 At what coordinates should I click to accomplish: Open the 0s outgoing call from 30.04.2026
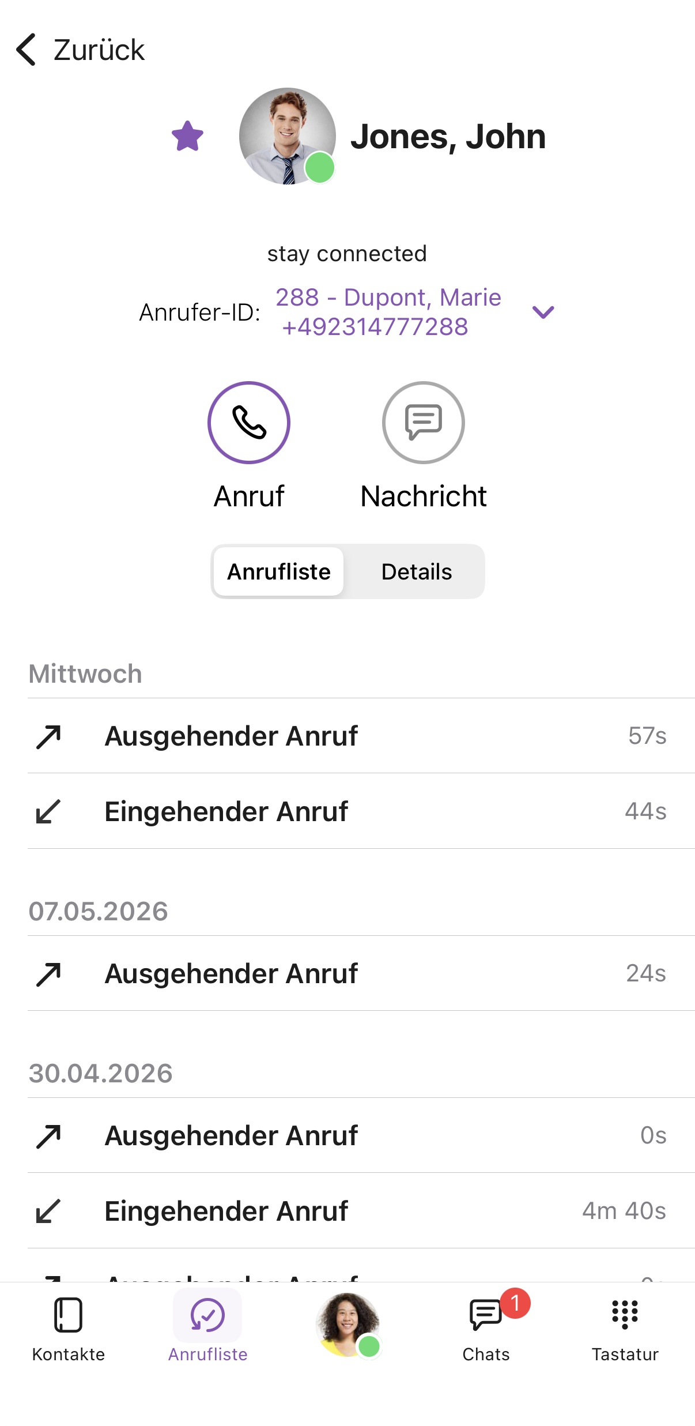click(x=361, y=1135)
